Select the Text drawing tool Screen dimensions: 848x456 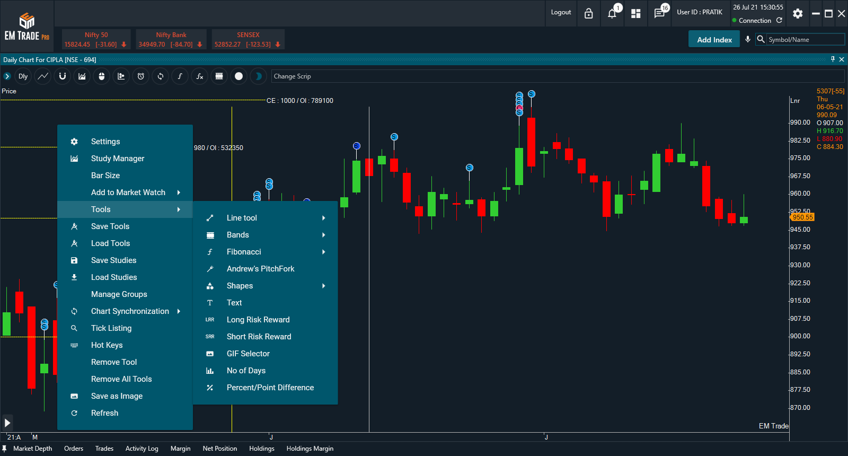click(x=266, y=303)
